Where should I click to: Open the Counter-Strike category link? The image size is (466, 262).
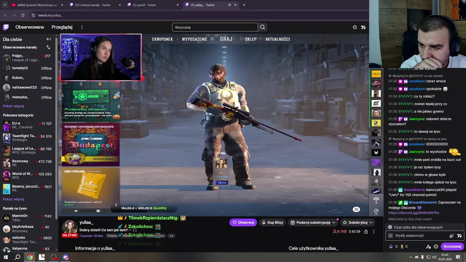coord(92,236)
